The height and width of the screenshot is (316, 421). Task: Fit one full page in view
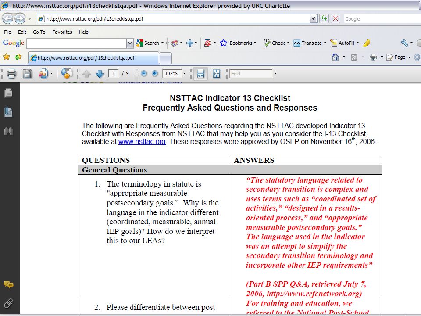(x=216, y=73)
